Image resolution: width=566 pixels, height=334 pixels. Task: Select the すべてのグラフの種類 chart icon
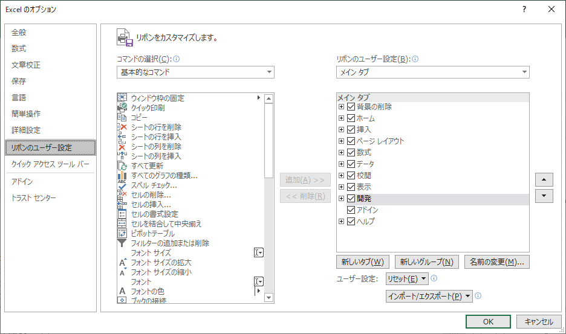click(x=122, y=175)
